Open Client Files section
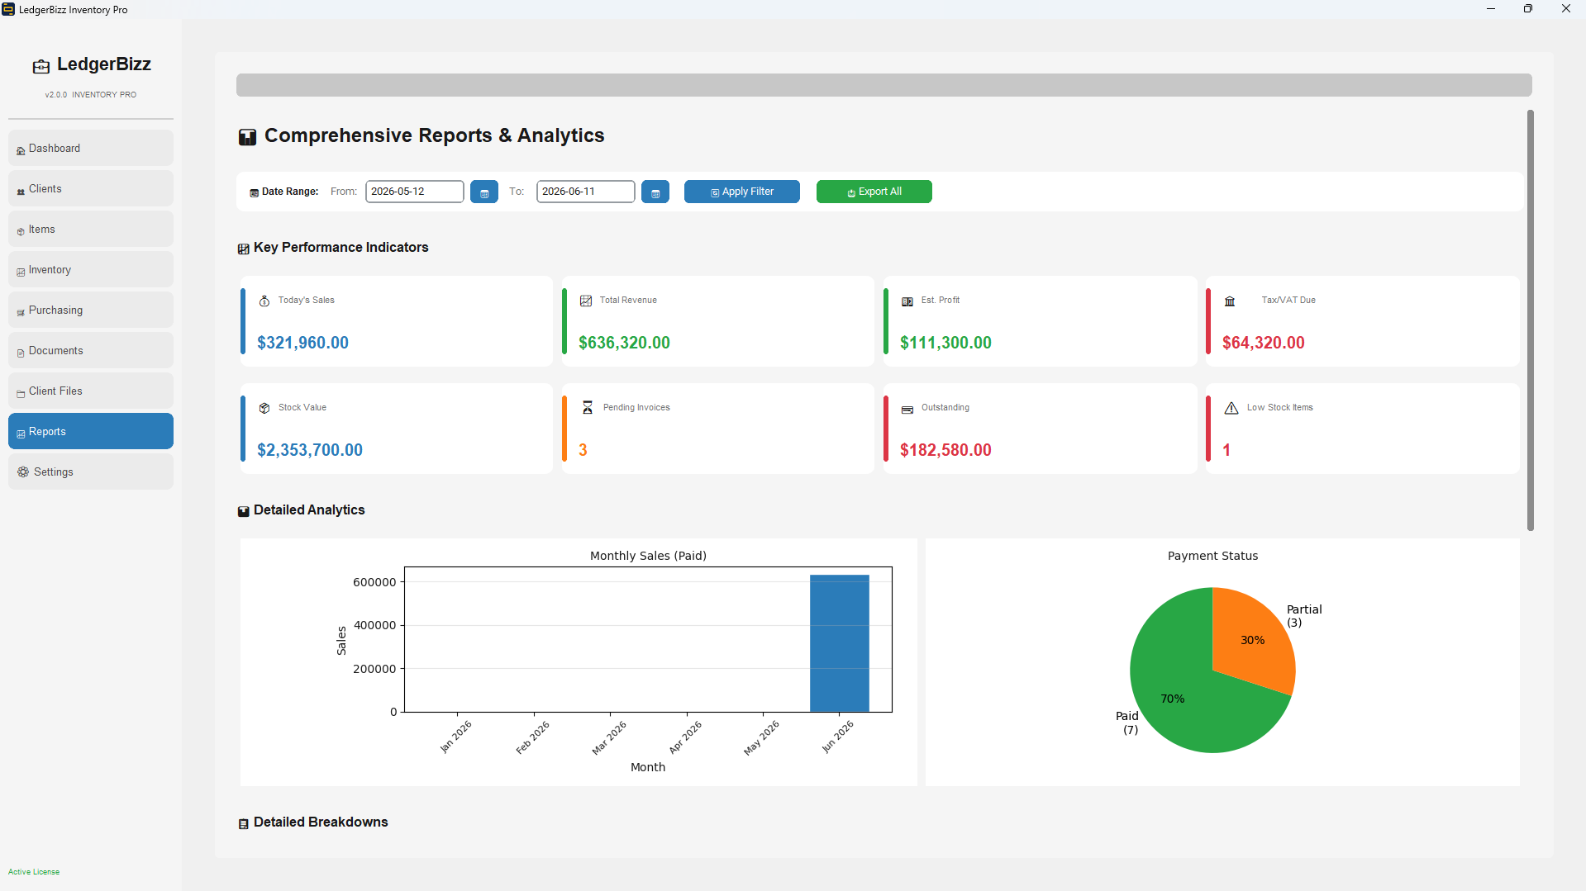Image resolution: width=1586 pixels, height=891 pixels. point(91,391)
